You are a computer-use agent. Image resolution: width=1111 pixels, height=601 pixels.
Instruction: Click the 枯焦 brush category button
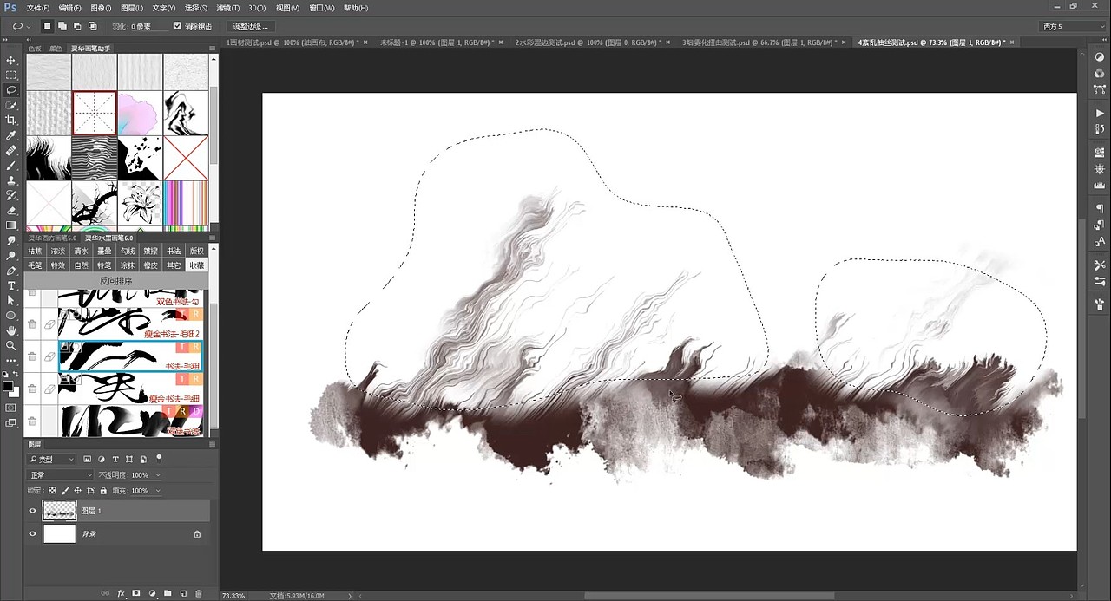point(35,252)
